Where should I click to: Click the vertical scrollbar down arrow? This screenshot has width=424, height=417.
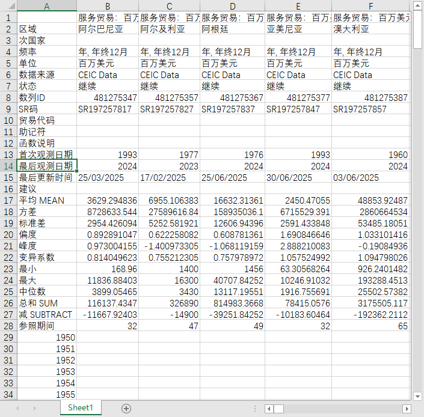tap(417, 396)
